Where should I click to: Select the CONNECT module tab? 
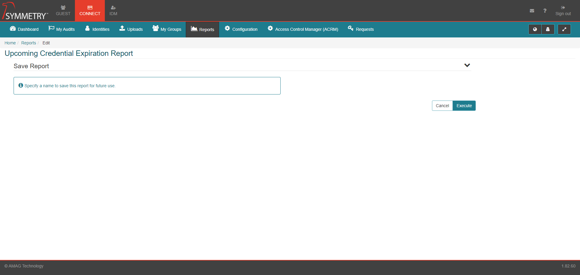[x=90, y=11]
